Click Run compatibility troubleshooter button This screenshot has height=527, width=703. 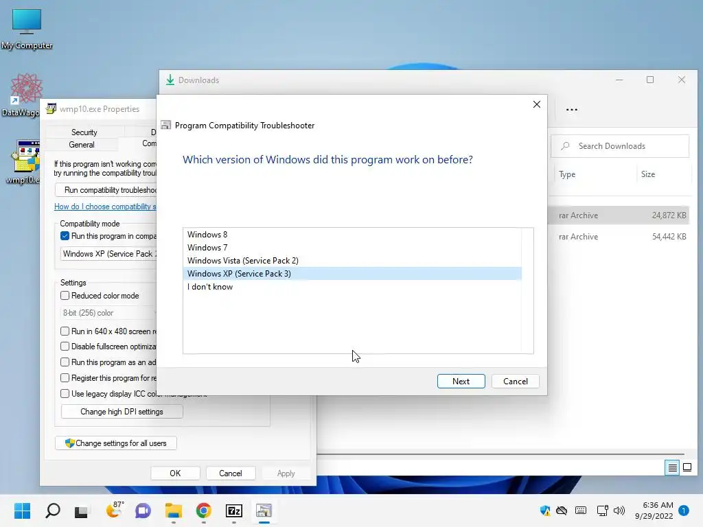106,190
